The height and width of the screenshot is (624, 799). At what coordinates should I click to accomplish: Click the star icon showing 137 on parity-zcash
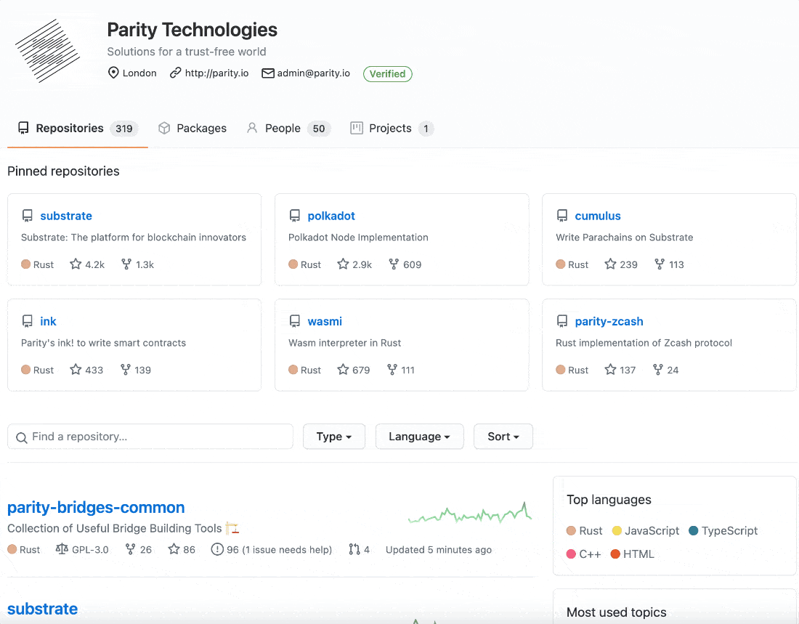pos(610,370)
